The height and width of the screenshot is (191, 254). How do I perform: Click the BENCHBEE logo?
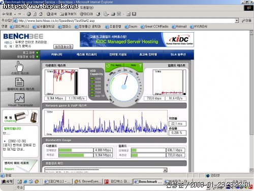pos(23,36)
